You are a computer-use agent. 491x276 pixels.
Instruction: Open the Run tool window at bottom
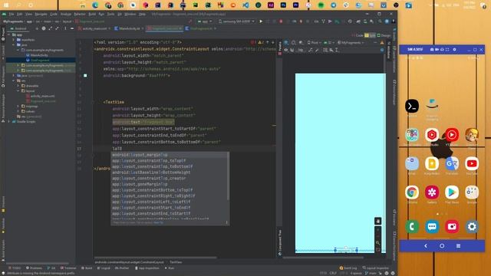point(170,268)
